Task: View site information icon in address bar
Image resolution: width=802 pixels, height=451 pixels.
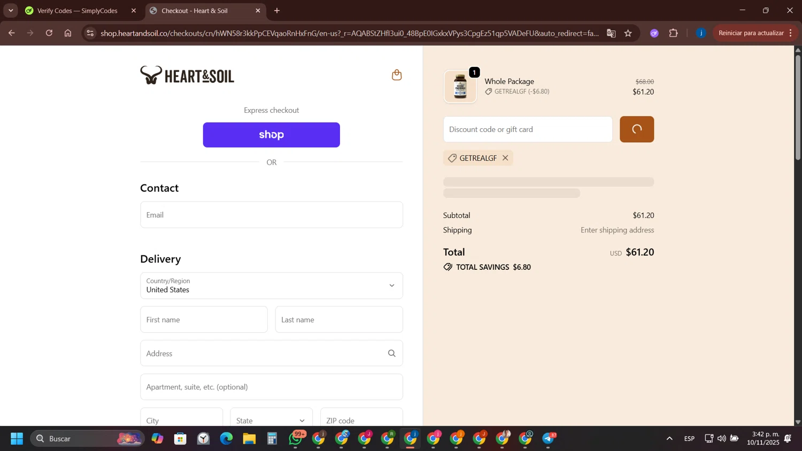Action: pyautogui.click(x=90, y=33)
